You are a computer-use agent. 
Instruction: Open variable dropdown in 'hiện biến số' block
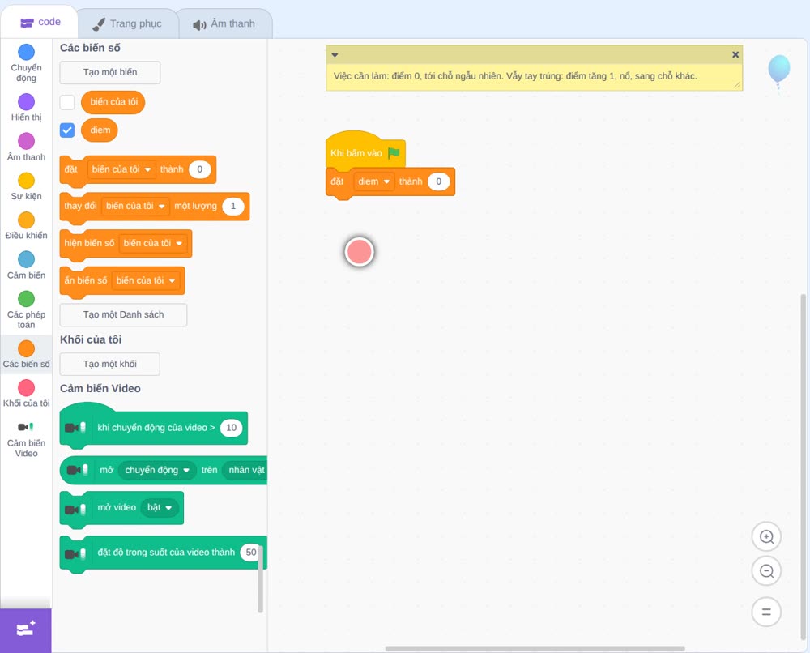[153, 243]
